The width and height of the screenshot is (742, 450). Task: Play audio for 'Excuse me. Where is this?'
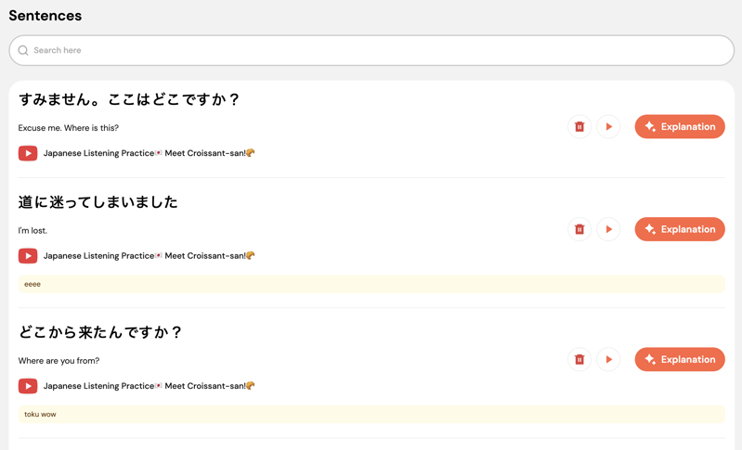coord(608,127)
